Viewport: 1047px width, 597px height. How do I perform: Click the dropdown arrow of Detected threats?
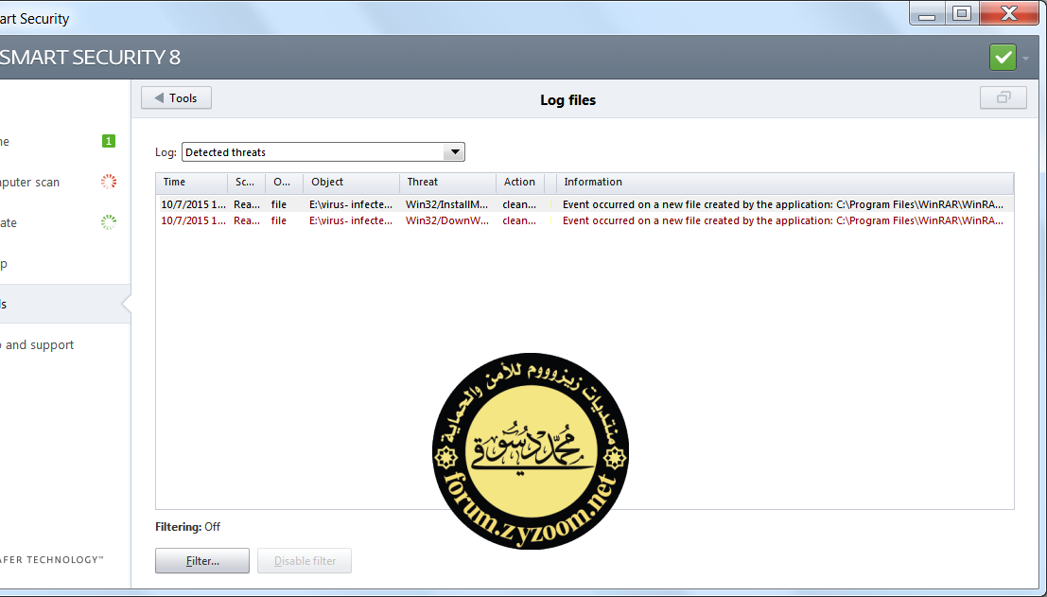coord(454,152)
